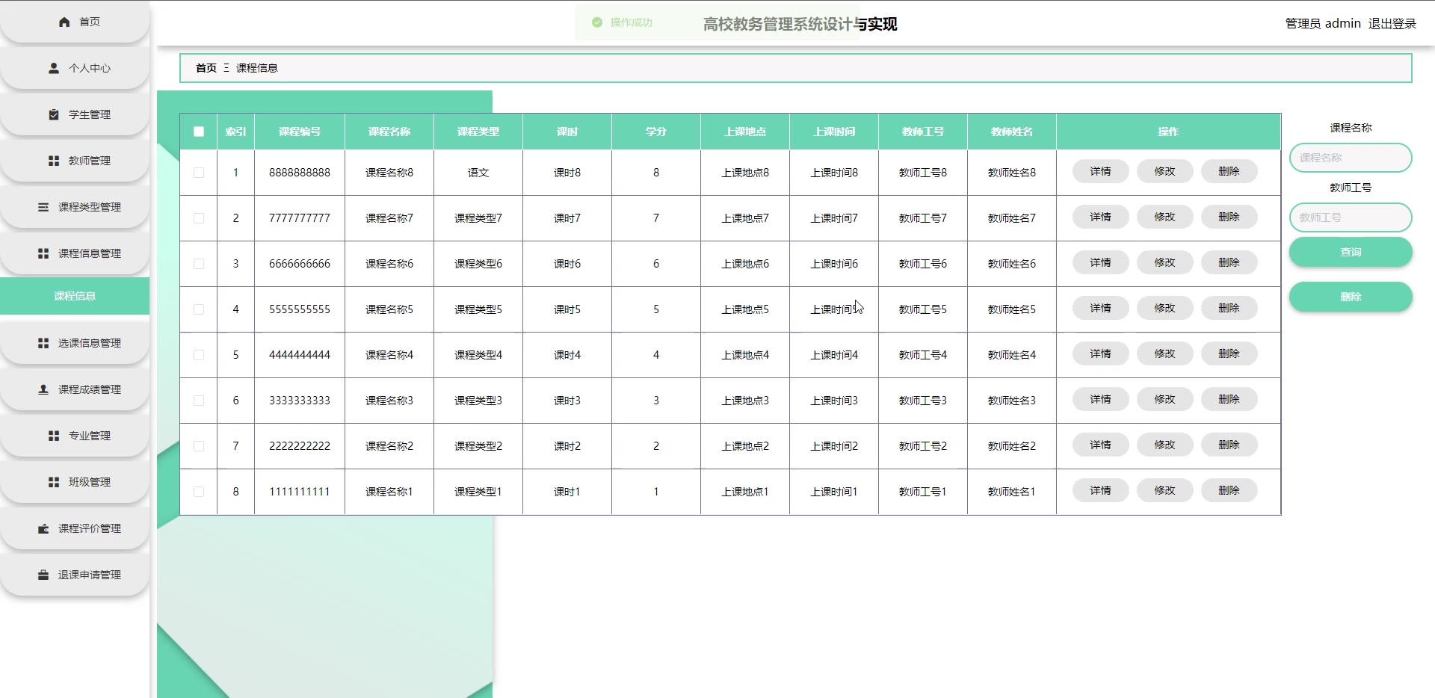This screenshot has height=698, width=1435.
Task: Click the grid icon beside 教师管理
Action: pos(54,161)
